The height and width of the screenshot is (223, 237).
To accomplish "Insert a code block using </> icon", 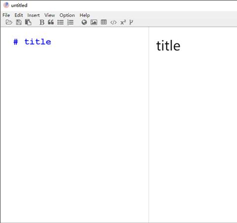I will tap(114, 22).
